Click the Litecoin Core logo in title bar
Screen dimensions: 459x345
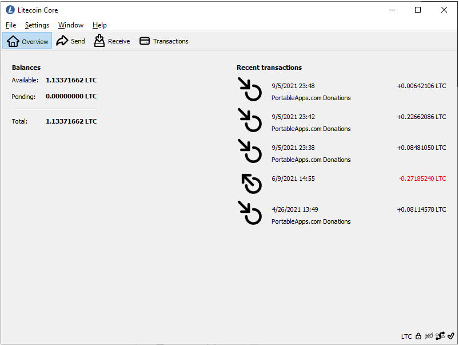click(10, 10)
